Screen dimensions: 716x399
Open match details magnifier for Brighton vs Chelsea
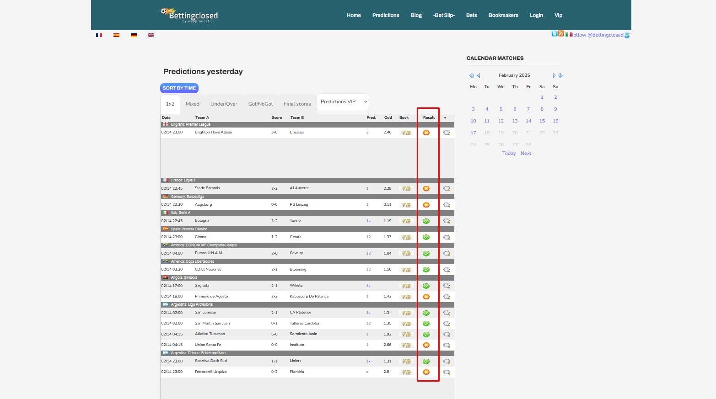point(447,133)
